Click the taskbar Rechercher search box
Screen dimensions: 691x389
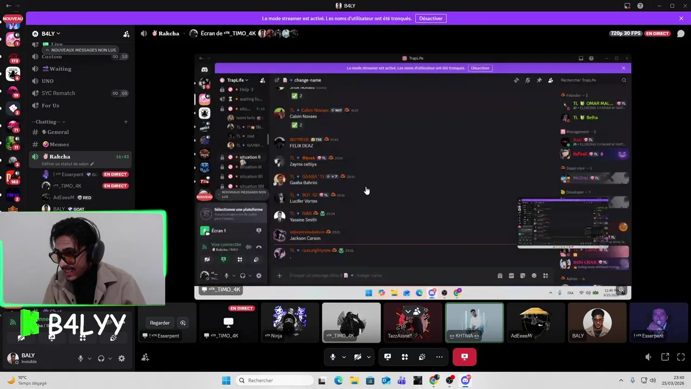(273, 380)
